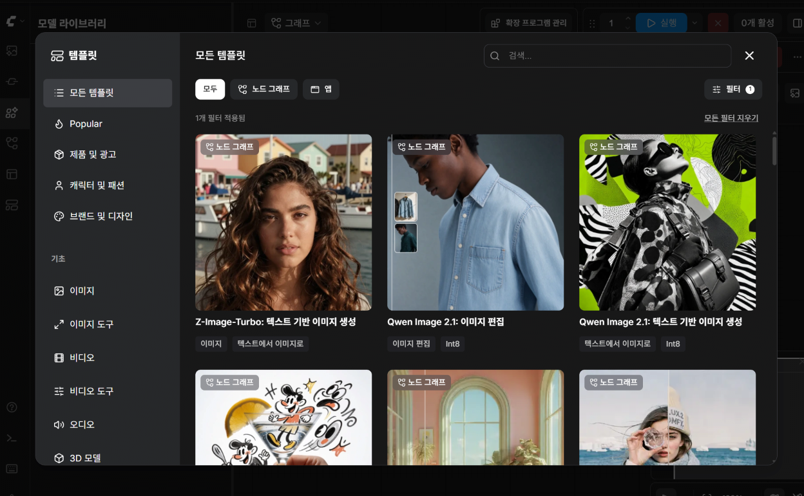
Task: Open the ComfyUI logo menu behind the dialog
Action: point(14,21)
